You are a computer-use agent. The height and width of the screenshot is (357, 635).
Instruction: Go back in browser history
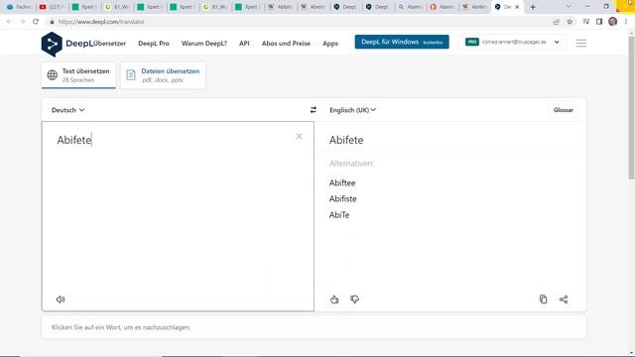pyautogui.click(x=9, y=22)
